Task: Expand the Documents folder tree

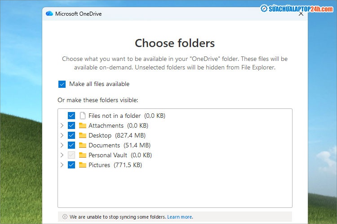Action: pos(62,145)
